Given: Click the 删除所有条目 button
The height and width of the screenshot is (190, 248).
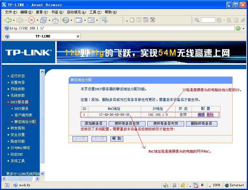Looking at the screenshot, I should coord(201,123).
